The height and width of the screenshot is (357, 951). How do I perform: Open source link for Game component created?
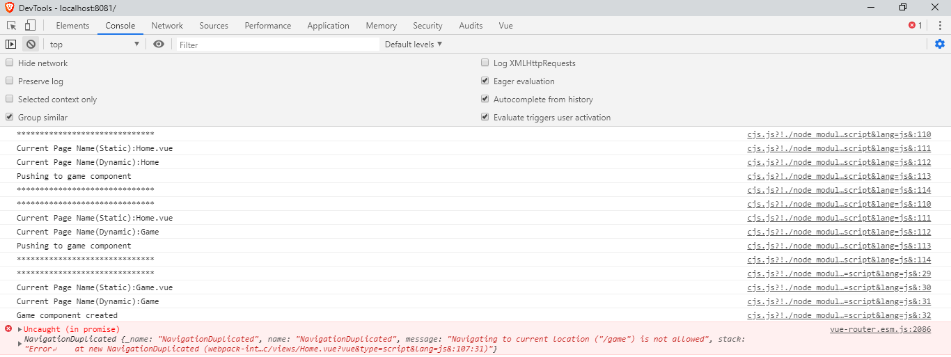[839, 315]
